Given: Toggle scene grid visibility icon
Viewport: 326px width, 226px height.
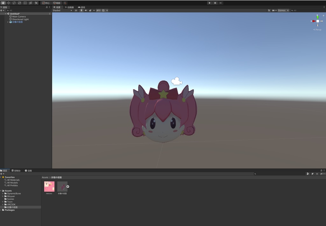Looking at the screenshot, I should 103,10.
